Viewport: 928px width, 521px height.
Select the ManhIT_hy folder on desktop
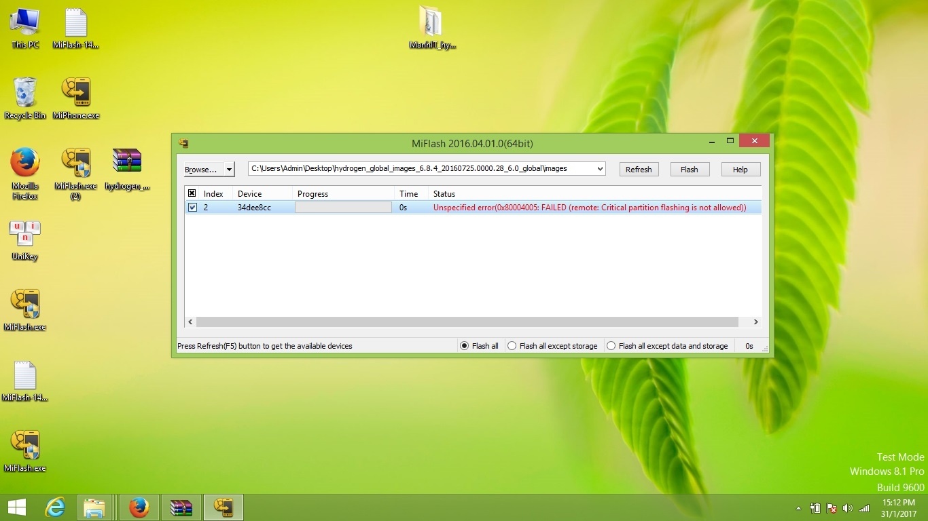point(432,28)
